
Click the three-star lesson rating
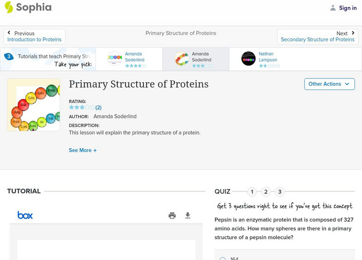pos(82,107)
